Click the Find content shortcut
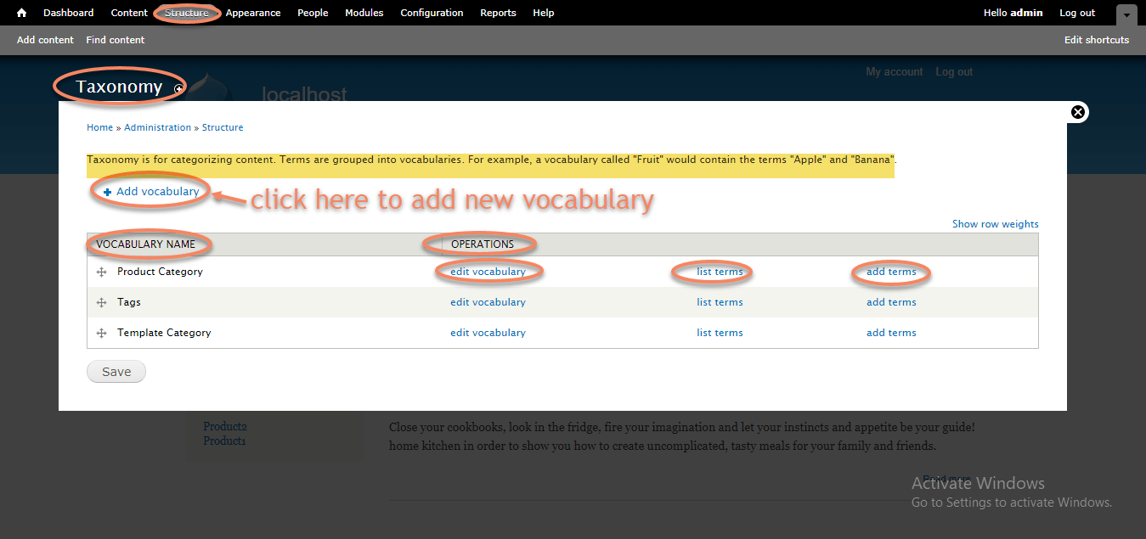This screenshot has width=1146, height=539. (x=116, y=40)
